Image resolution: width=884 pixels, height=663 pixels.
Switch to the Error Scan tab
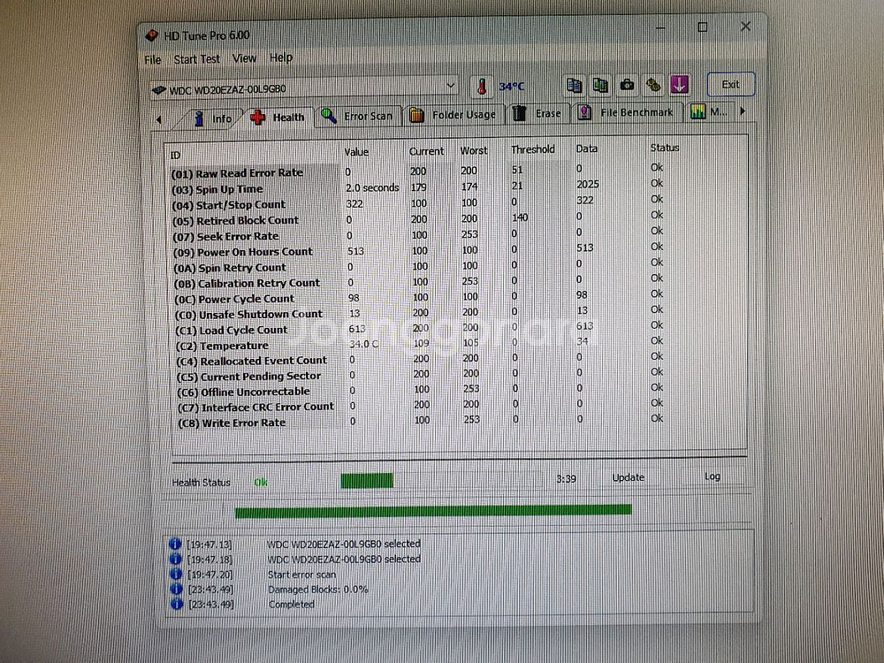coord(357,116)
